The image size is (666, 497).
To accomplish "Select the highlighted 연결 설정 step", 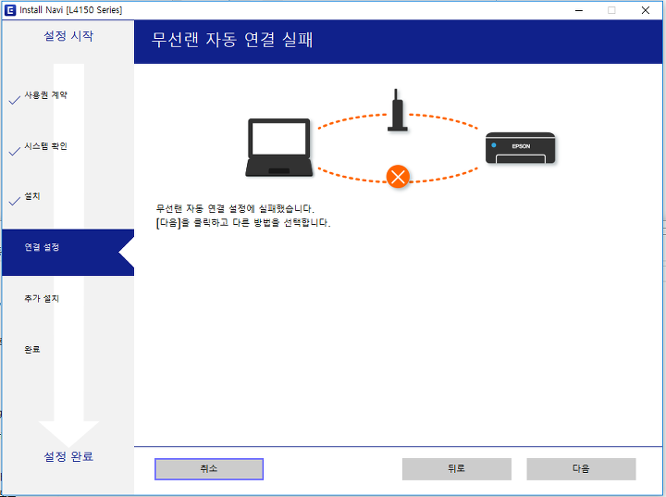I will tap(68, 253).
